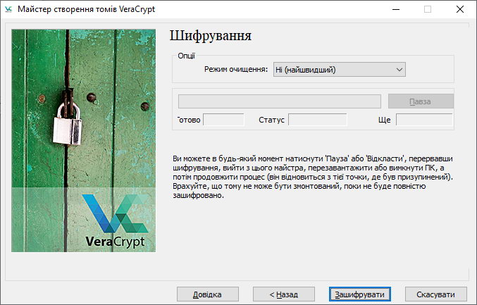This screenshot has height=305, width=477.
Task: Click the 'Ще' remaining time field
Action: click(423, 120)
